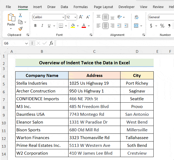Image resolution: width=174 pixels, height=160 pixels.
Task: Click the Merge & Center icon
Action: click(x=136, y=26)
